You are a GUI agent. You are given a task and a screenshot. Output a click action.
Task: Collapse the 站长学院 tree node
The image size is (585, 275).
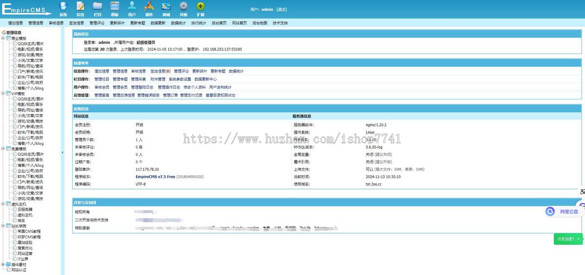(3, 226)
